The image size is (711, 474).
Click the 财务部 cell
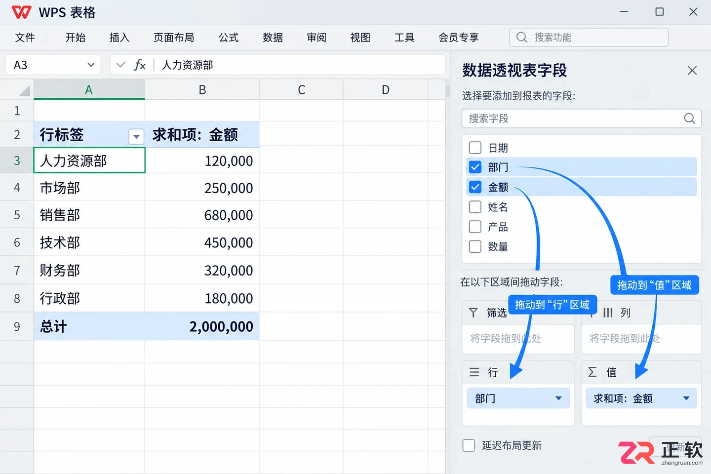coord(89,270)
